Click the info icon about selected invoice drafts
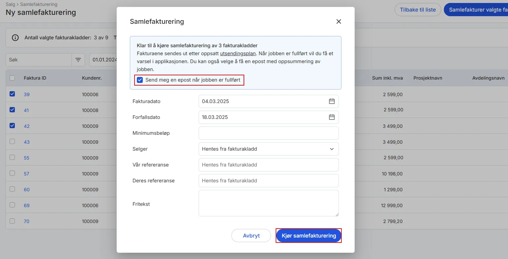 point(15,37)
